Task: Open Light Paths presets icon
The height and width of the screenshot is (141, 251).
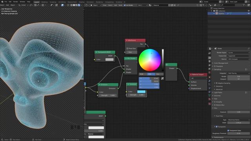Action: (246, 92)
